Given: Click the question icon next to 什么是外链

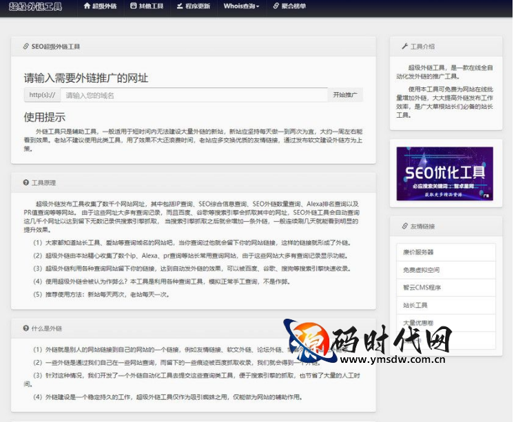Looking at the screenshot, I should pyautogui.click(x=25, y=328).
